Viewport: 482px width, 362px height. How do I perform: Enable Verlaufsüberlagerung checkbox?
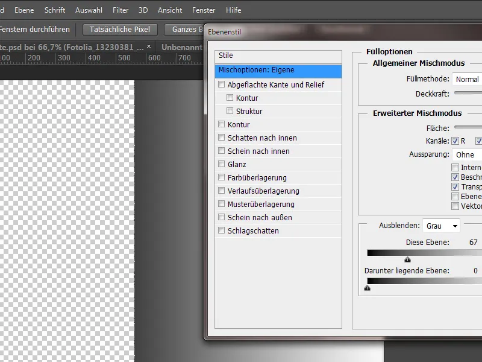[x=221, y=191]
